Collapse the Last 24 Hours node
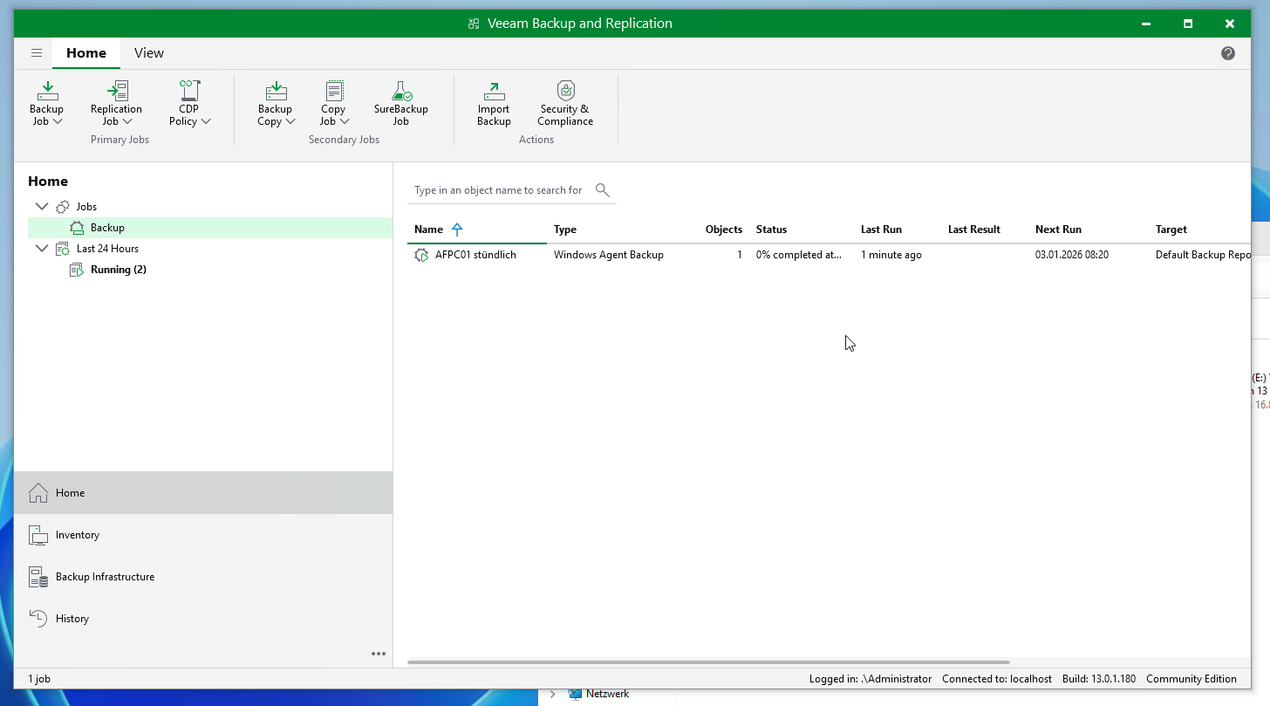The image size is (1270, 706). point(41,249)
